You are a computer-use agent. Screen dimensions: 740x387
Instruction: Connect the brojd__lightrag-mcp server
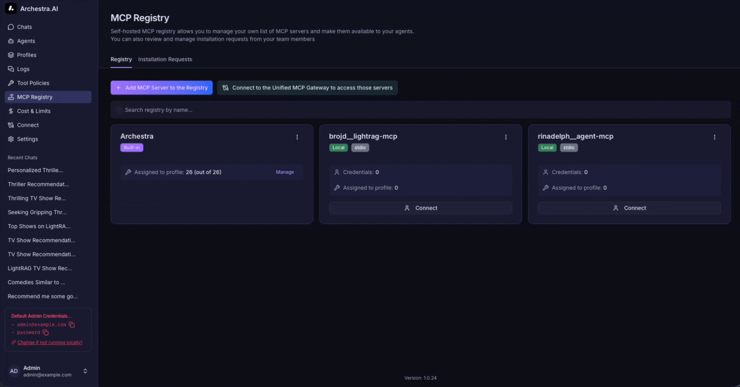420,208
